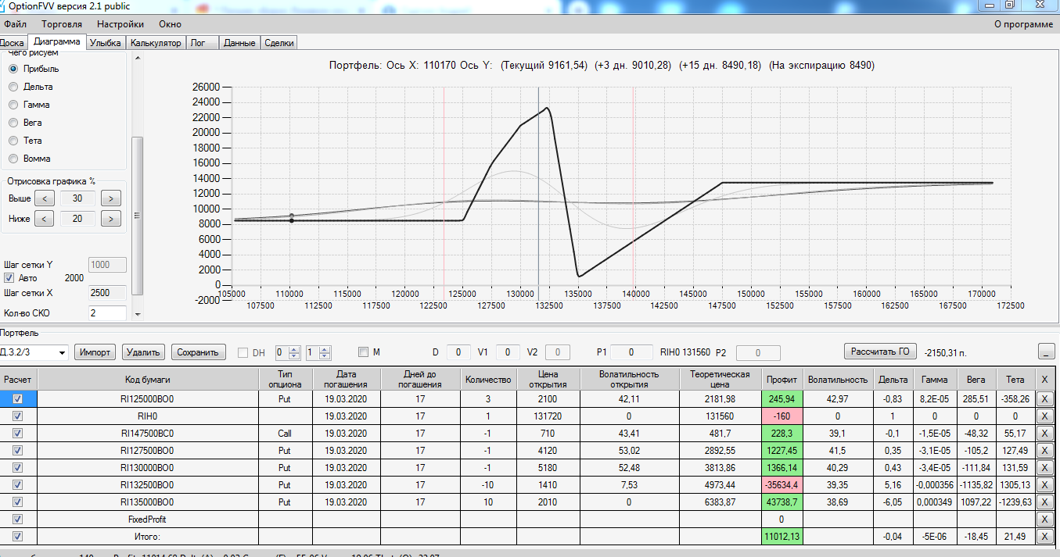The height and width of the screenshot is (557, 1060).
Task: Open the Настройки menu
Action: (120, 24)
